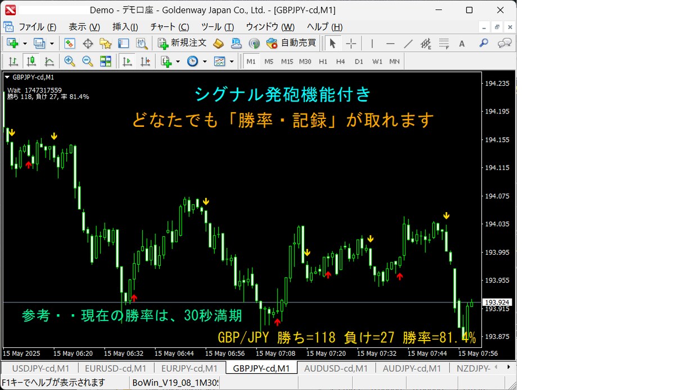Switch to the EURUSD-cd,M1 tab
This screenshot has height=390, width=686.
tap(115, 368)
